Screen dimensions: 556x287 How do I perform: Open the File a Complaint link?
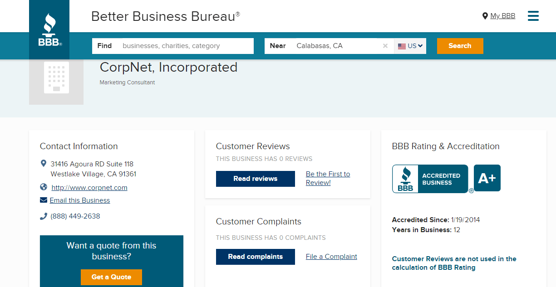(331, 257)
